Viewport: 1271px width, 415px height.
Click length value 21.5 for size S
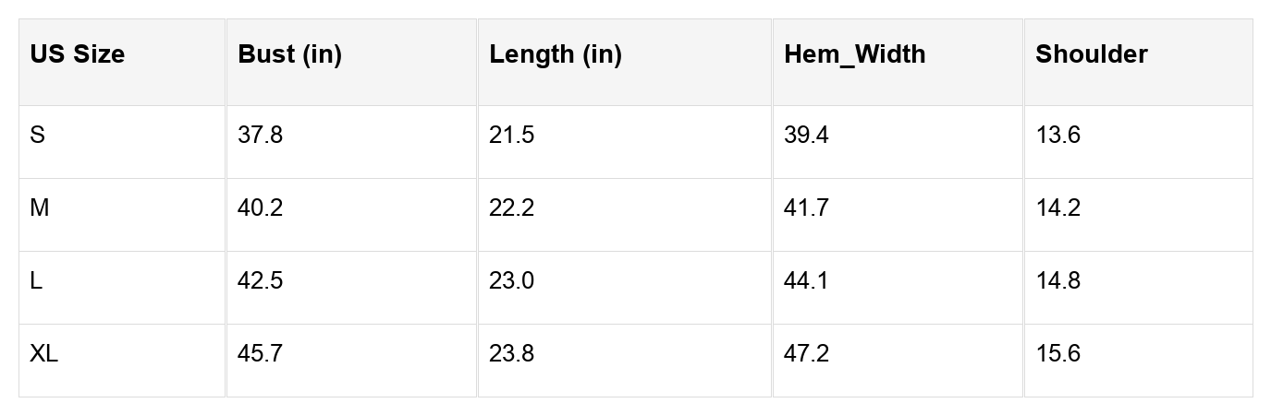[x=511, y=136]
